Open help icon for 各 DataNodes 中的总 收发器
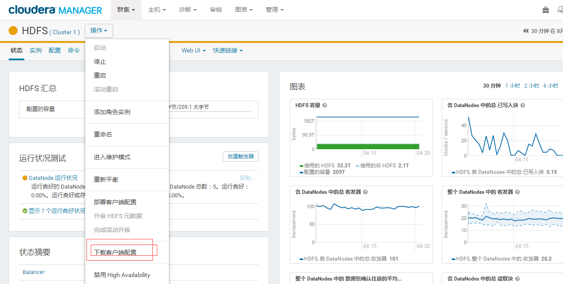The width and height of the screenshot is (563, 284). coord(365,192)
